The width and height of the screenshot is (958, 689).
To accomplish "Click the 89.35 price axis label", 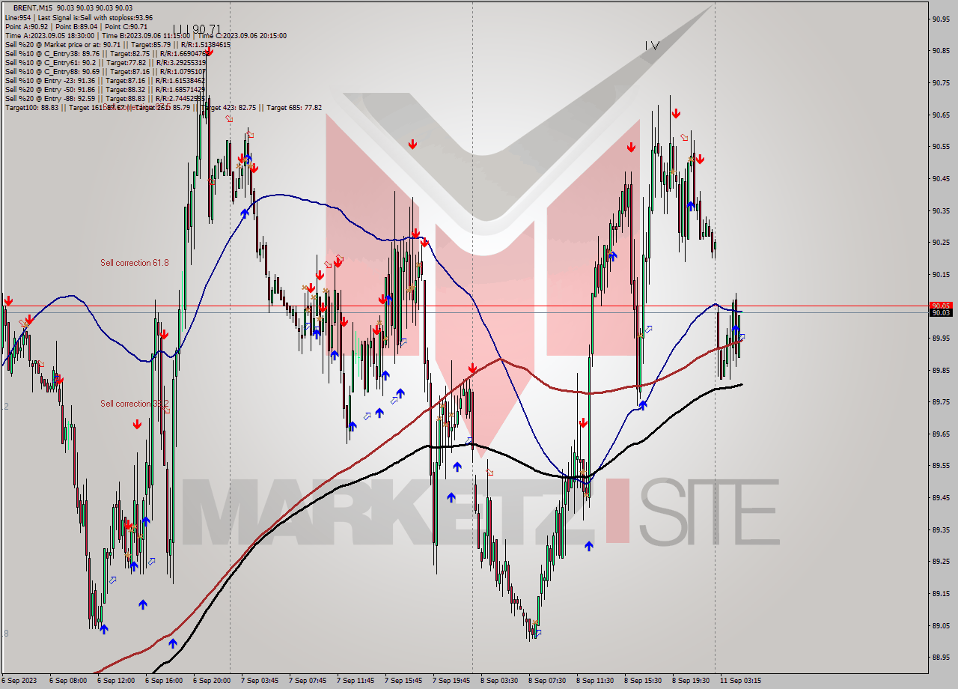I will [941, 529].
